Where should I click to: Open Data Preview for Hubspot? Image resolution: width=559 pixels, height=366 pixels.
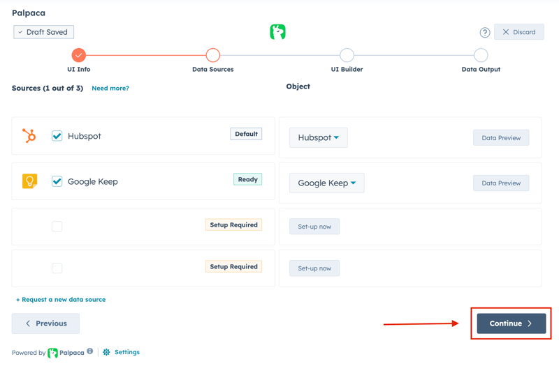[501, 138]
